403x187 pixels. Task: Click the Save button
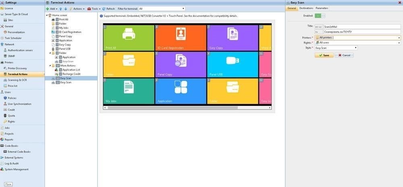tap(324, 55)
